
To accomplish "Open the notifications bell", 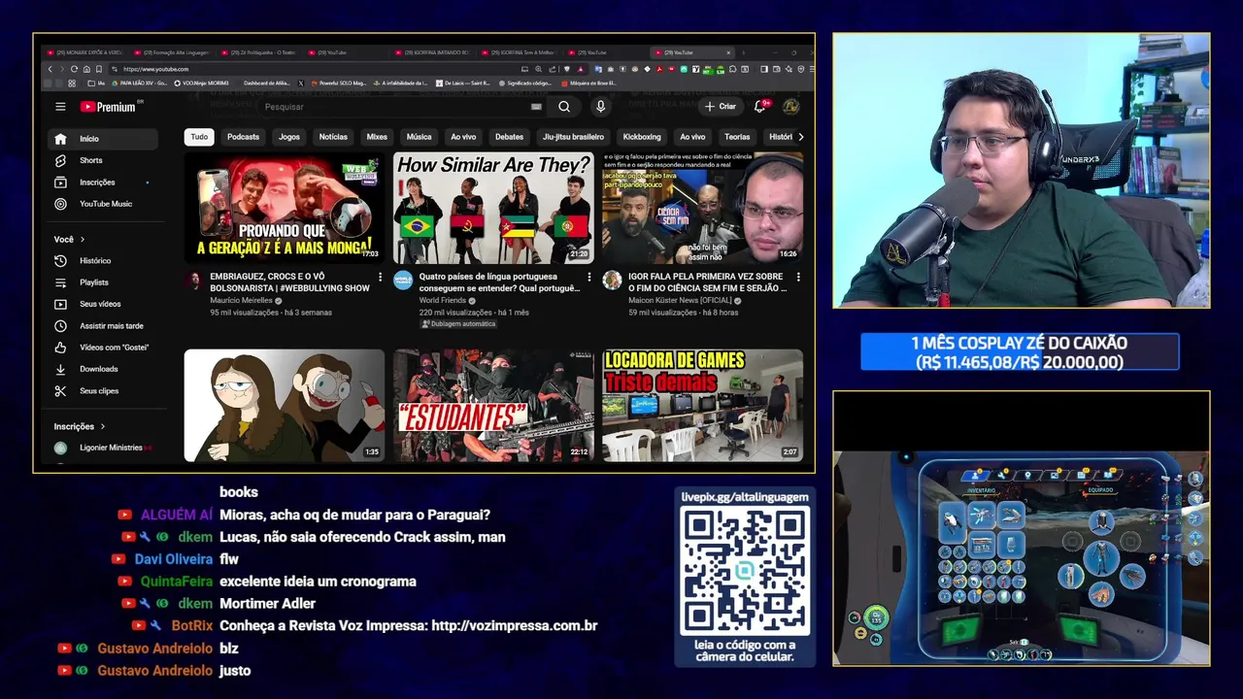I will click(x=760, y=107).
